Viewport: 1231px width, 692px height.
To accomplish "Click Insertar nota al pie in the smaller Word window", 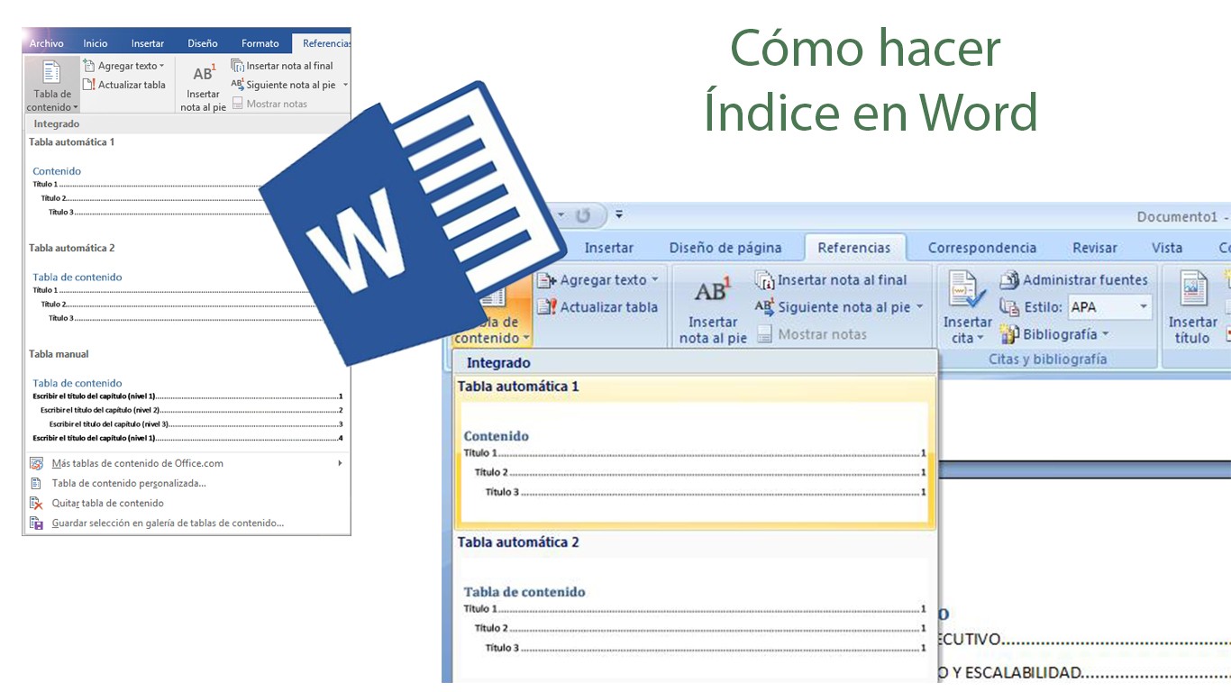I will pos(203,86).
